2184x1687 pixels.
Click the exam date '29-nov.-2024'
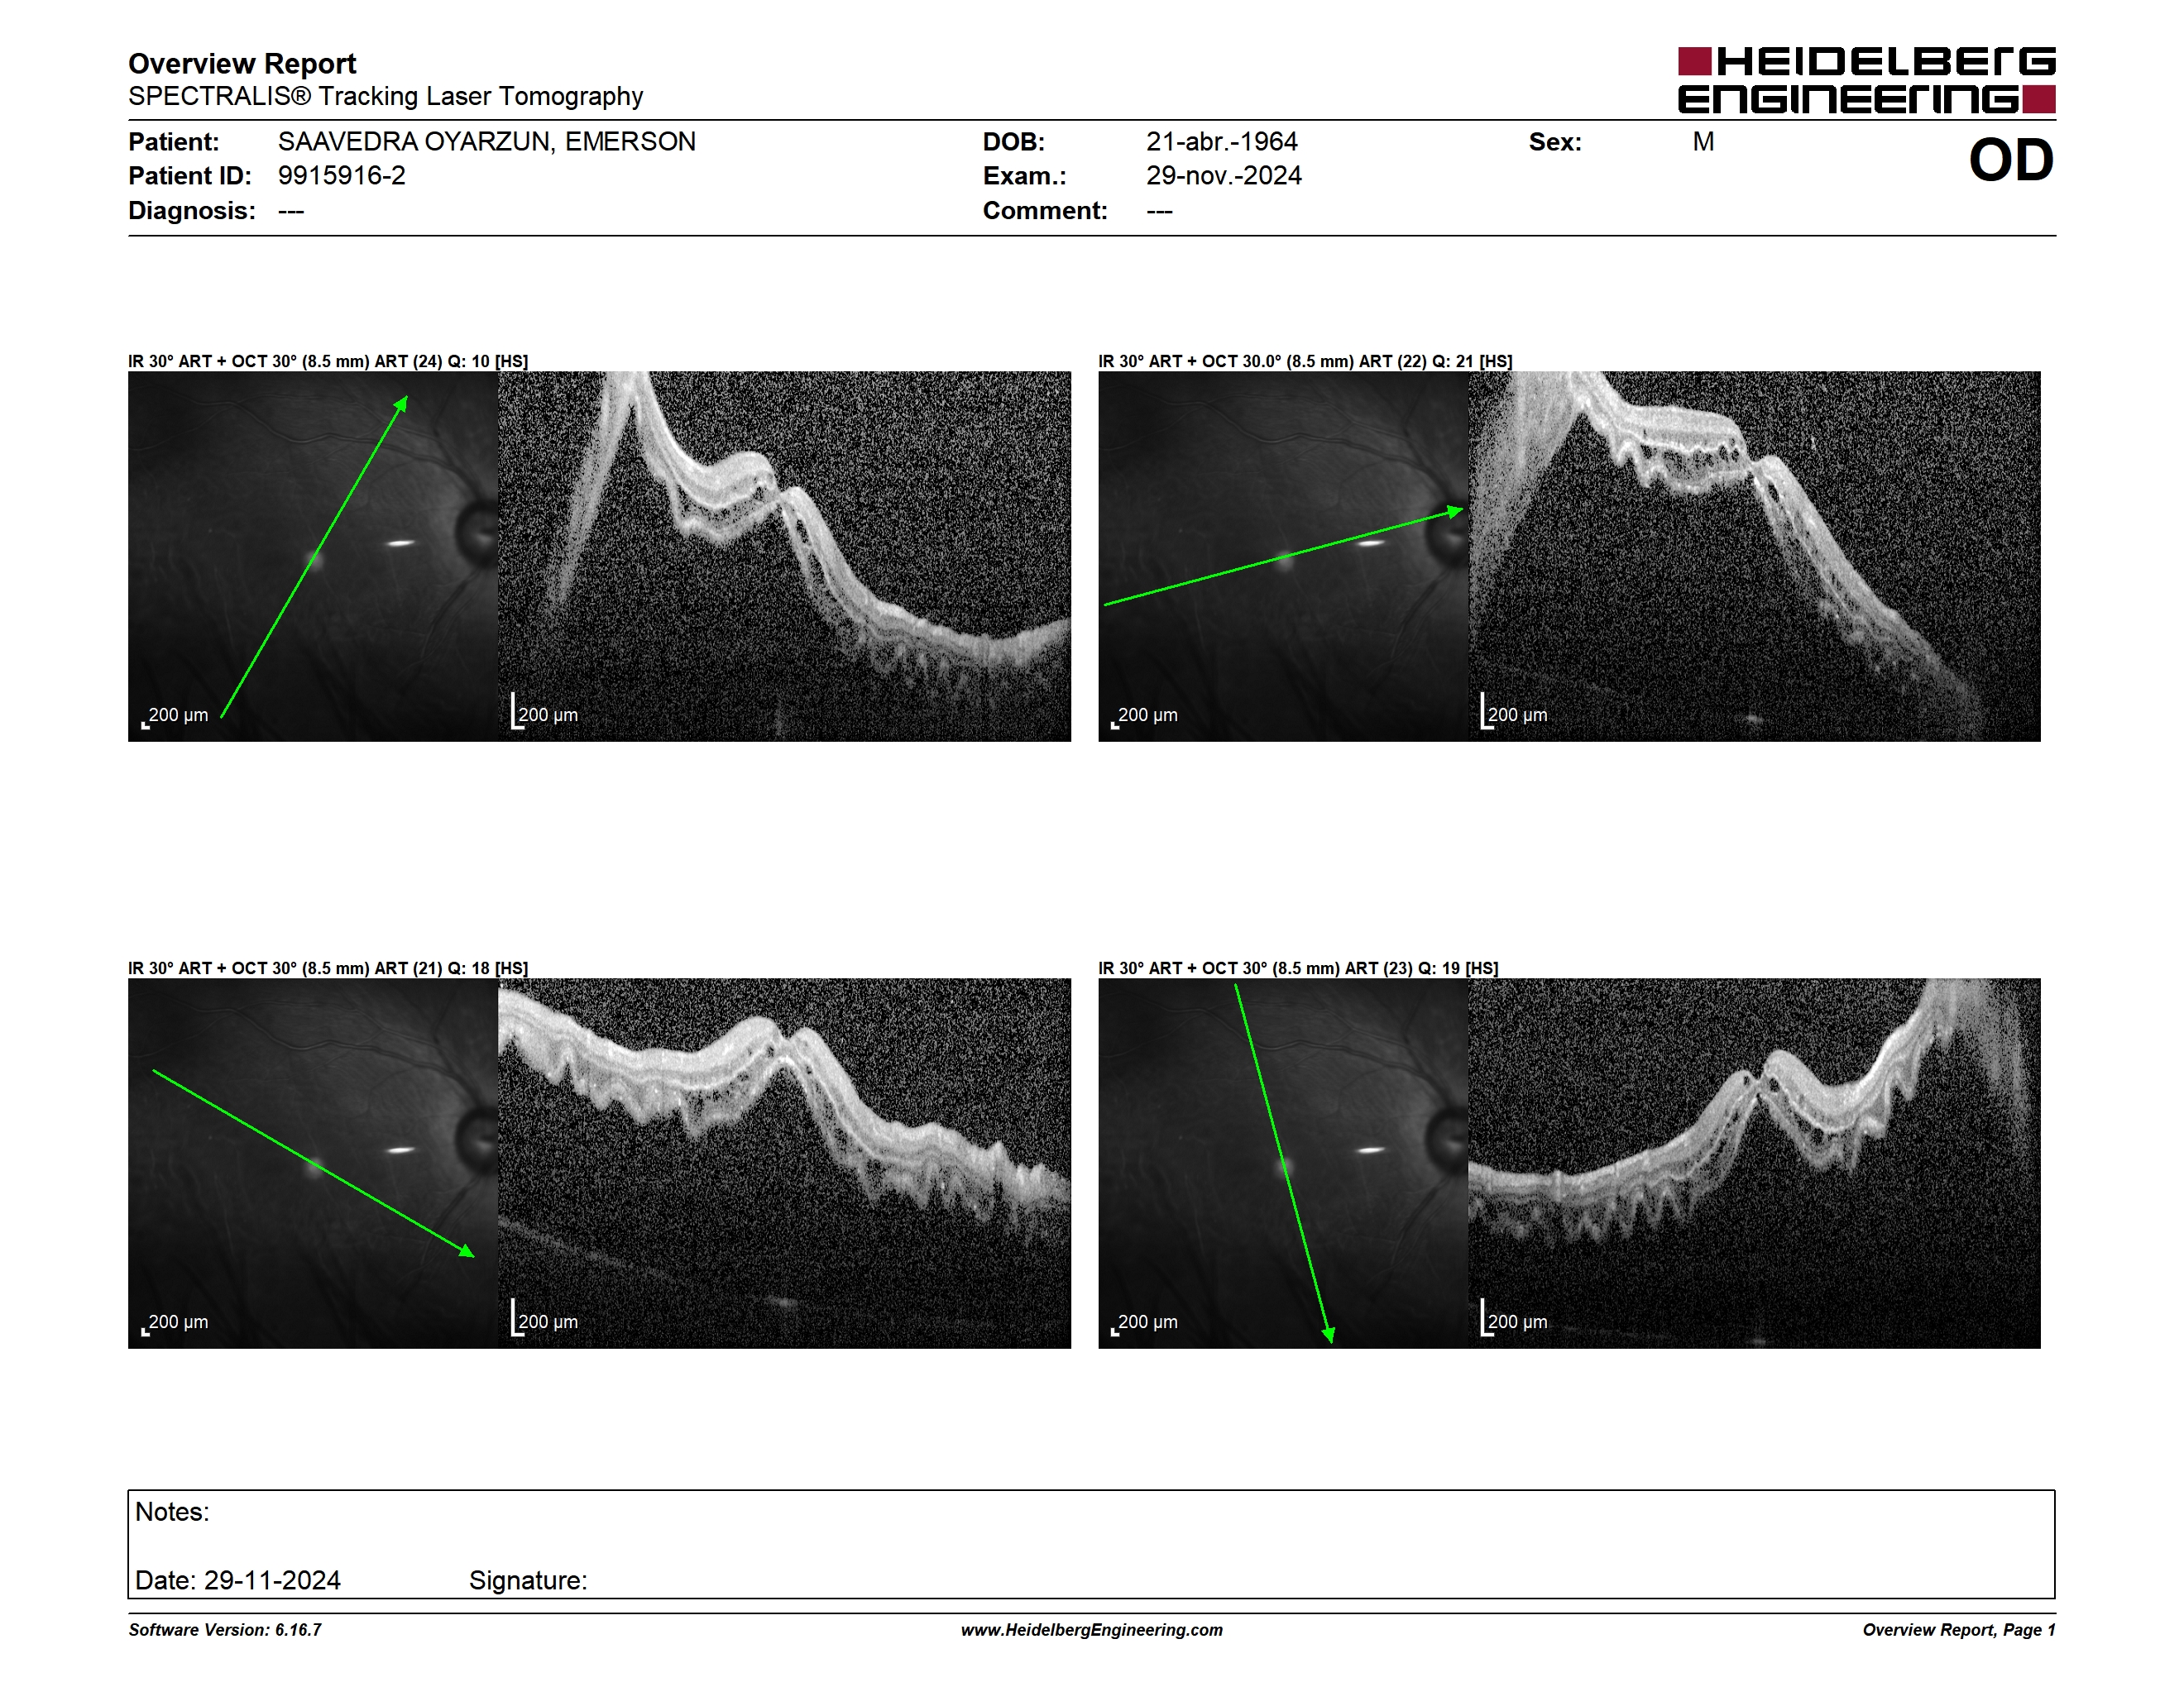[x=1224, y=176]
